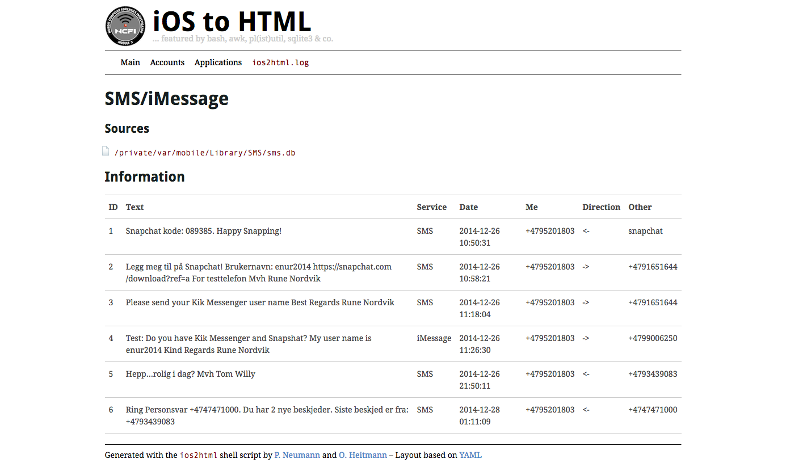Click ID cell 3

[111, 302]
